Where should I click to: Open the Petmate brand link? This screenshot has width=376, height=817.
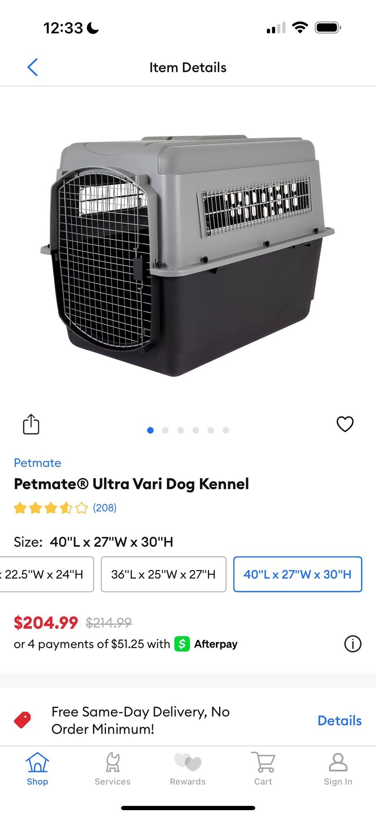click(x=37, y=463)
